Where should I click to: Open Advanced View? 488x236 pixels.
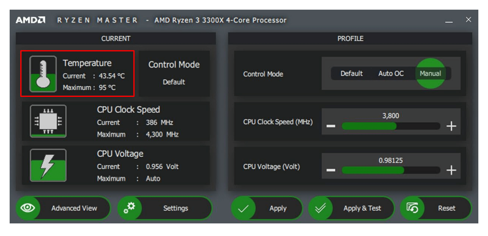point(63,208)
